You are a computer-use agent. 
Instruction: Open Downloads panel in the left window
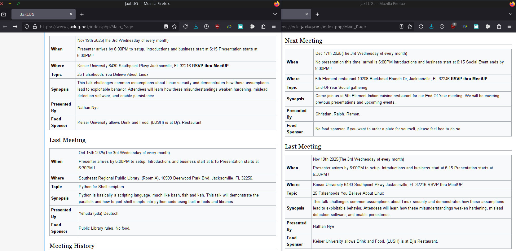point(196,27)
